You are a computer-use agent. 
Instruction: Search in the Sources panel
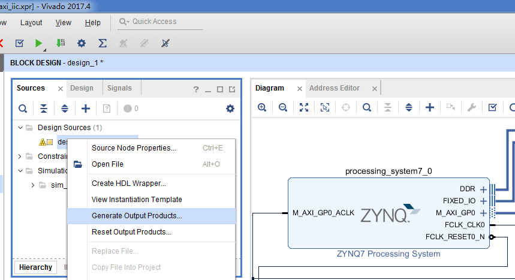[x=23, y=109]
